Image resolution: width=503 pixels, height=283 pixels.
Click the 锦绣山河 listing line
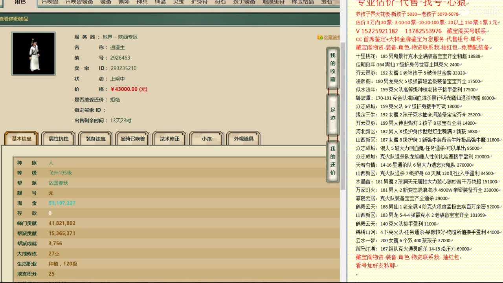(428, 232)
